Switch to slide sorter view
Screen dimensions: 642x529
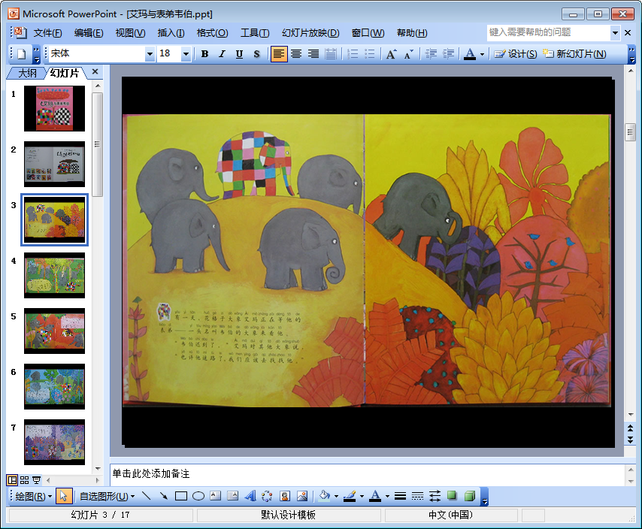(25, 480)
